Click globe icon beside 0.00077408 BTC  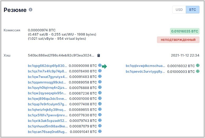point(100,104)
